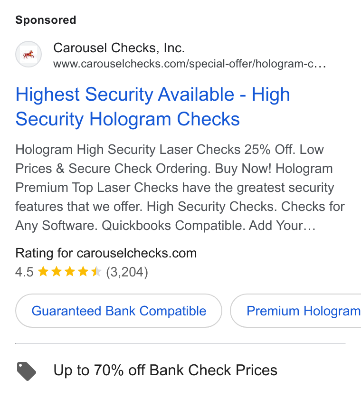Select the Premium Hologram chip
This screenshot has height=399, width=361.
tap(295, 311)
